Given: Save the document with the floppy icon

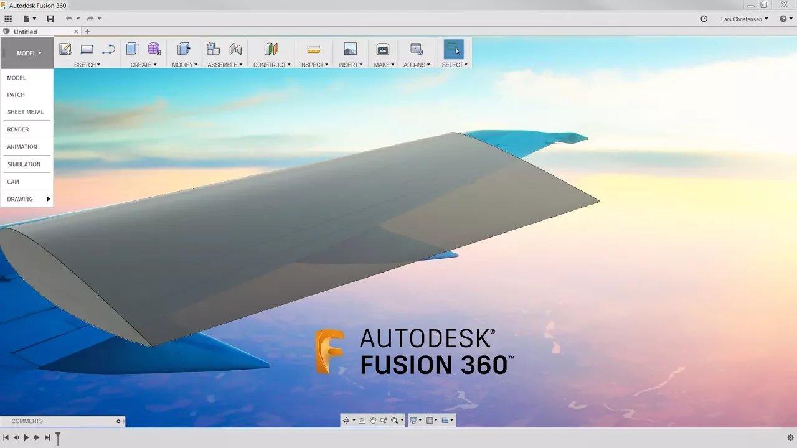Looking at the screenshot, I should 50,19.
